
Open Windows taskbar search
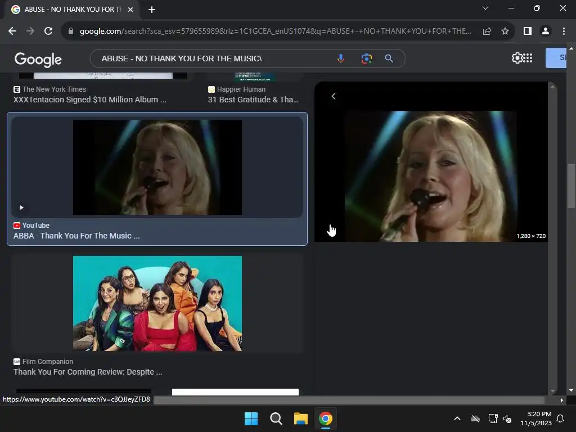click(276, 418)
